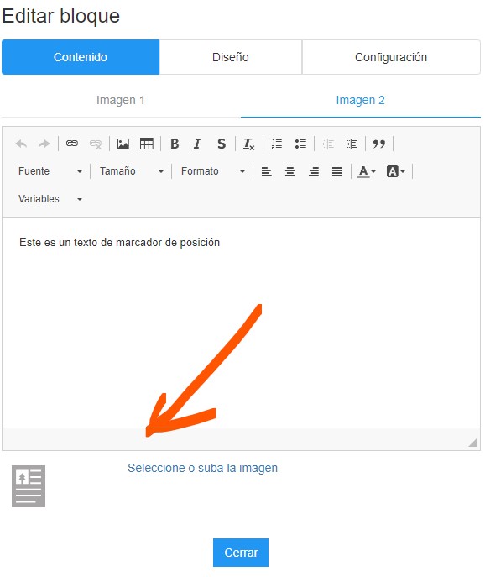The height and width of the screenshot is (577, 485).
Task: Align text to the right
Action: [x=314, y=171]
